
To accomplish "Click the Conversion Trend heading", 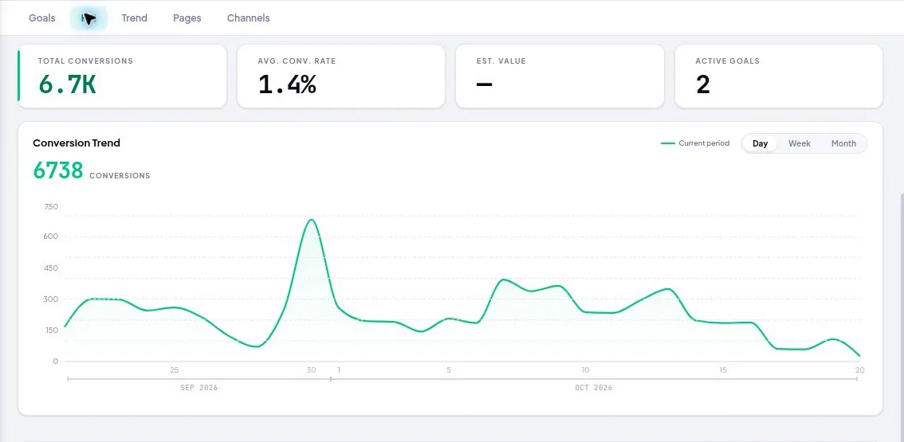I will coord(77,143).
